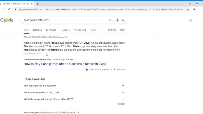The height and width of the screenshot is (114, 203).
Task: Expand Which browser will support Flash question
Action: click(x=74, y=99)
